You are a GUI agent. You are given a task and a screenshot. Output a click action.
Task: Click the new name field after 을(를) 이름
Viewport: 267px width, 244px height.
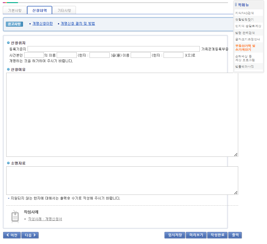[x=141, y=55]
